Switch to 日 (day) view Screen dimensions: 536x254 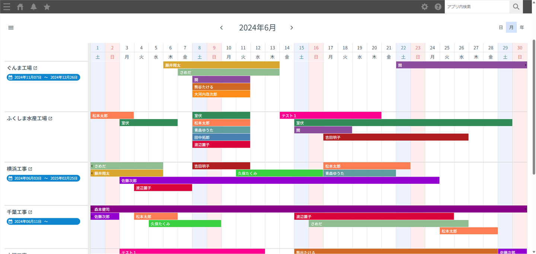501,28
